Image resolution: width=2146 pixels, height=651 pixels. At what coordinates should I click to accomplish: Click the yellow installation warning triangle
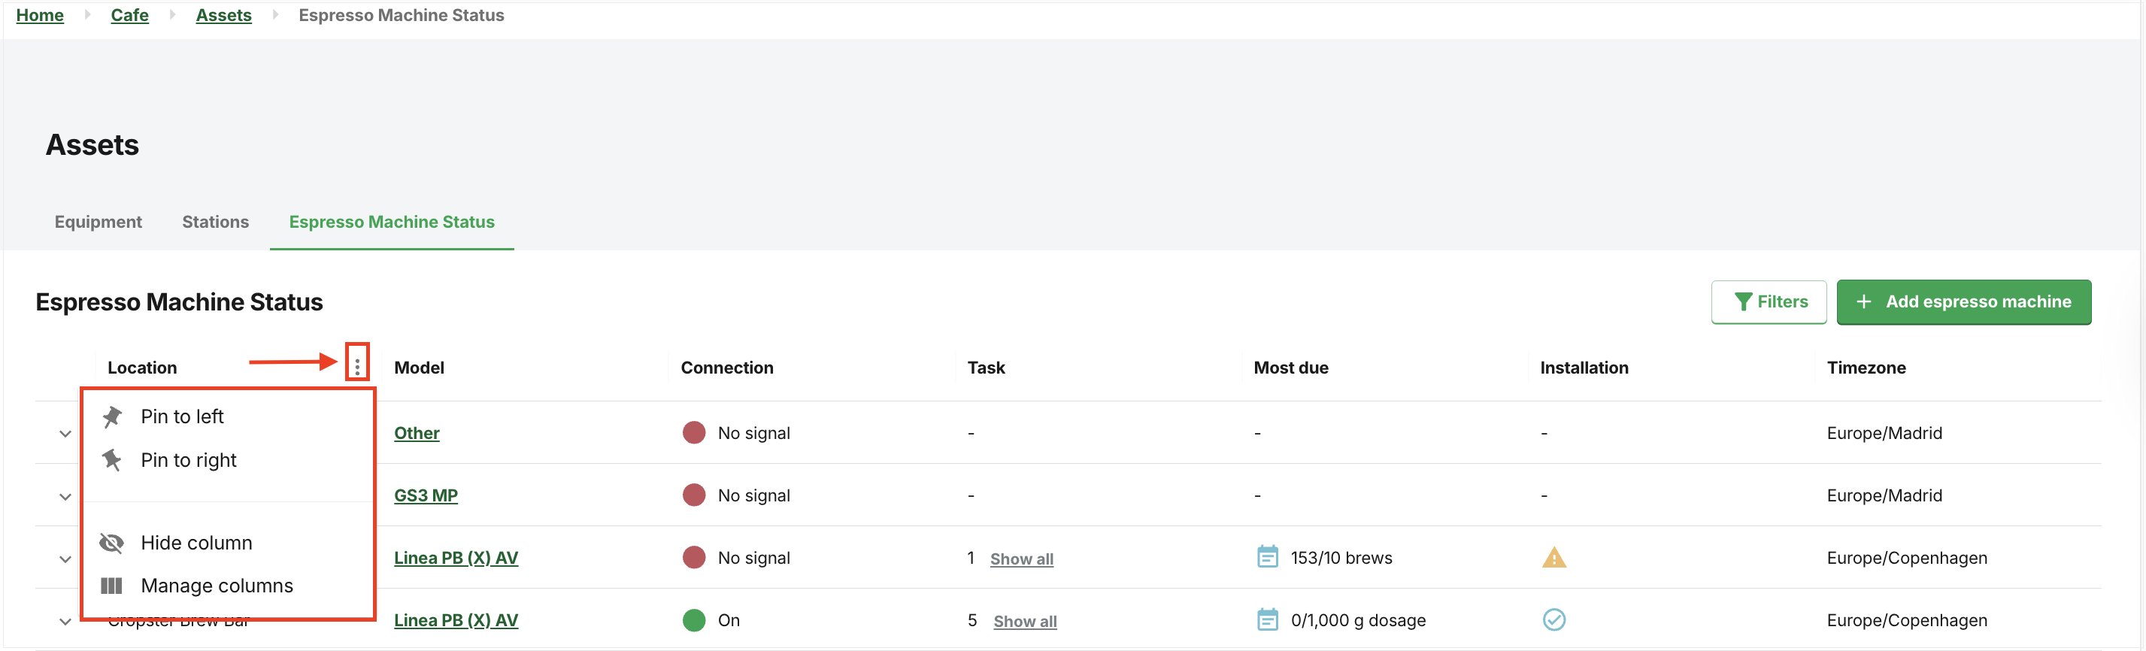[x=1553, y=557]
